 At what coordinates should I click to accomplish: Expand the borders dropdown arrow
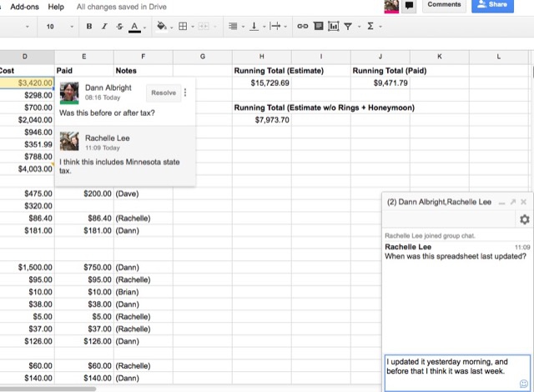pyautogui.click(x=193, y=27)
